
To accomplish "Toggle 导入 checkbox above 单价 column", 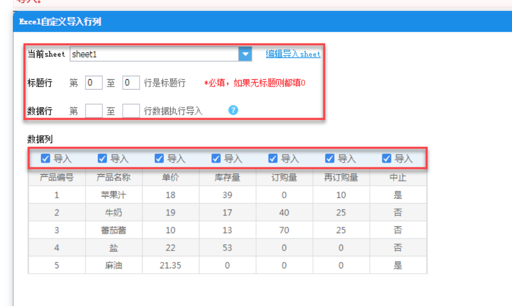I will (x=159, y=158).
